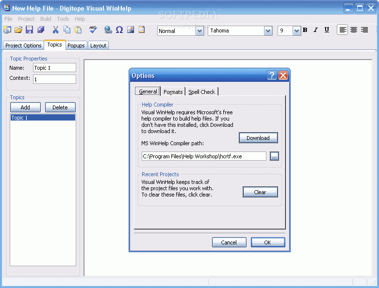Screen dimensions: 379x288
Task: Open the File menu
Action: pos(8,19)
